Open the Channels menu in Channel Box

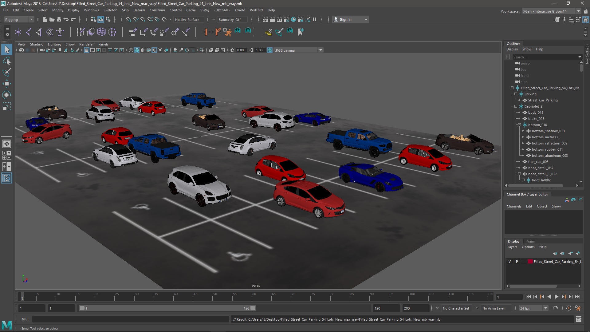514,206
